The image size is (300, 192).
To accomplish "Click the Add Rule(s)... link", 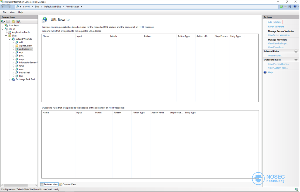I will 275,22.
